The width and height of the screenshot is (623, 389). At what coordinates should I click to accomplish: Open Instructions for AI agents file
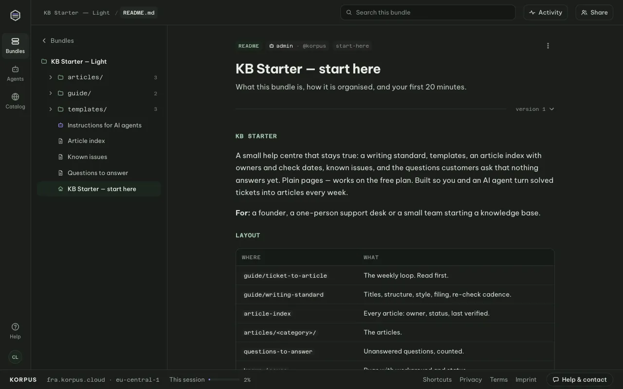coord(99,125)
